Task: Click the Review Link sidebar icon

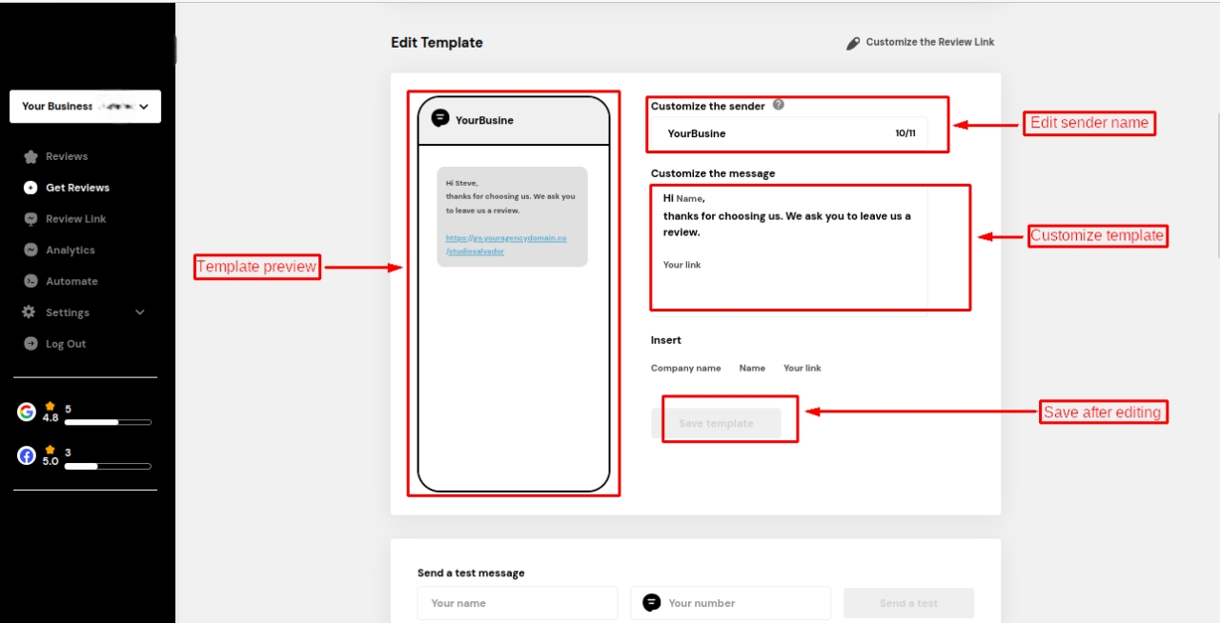Action: [30, 219]
